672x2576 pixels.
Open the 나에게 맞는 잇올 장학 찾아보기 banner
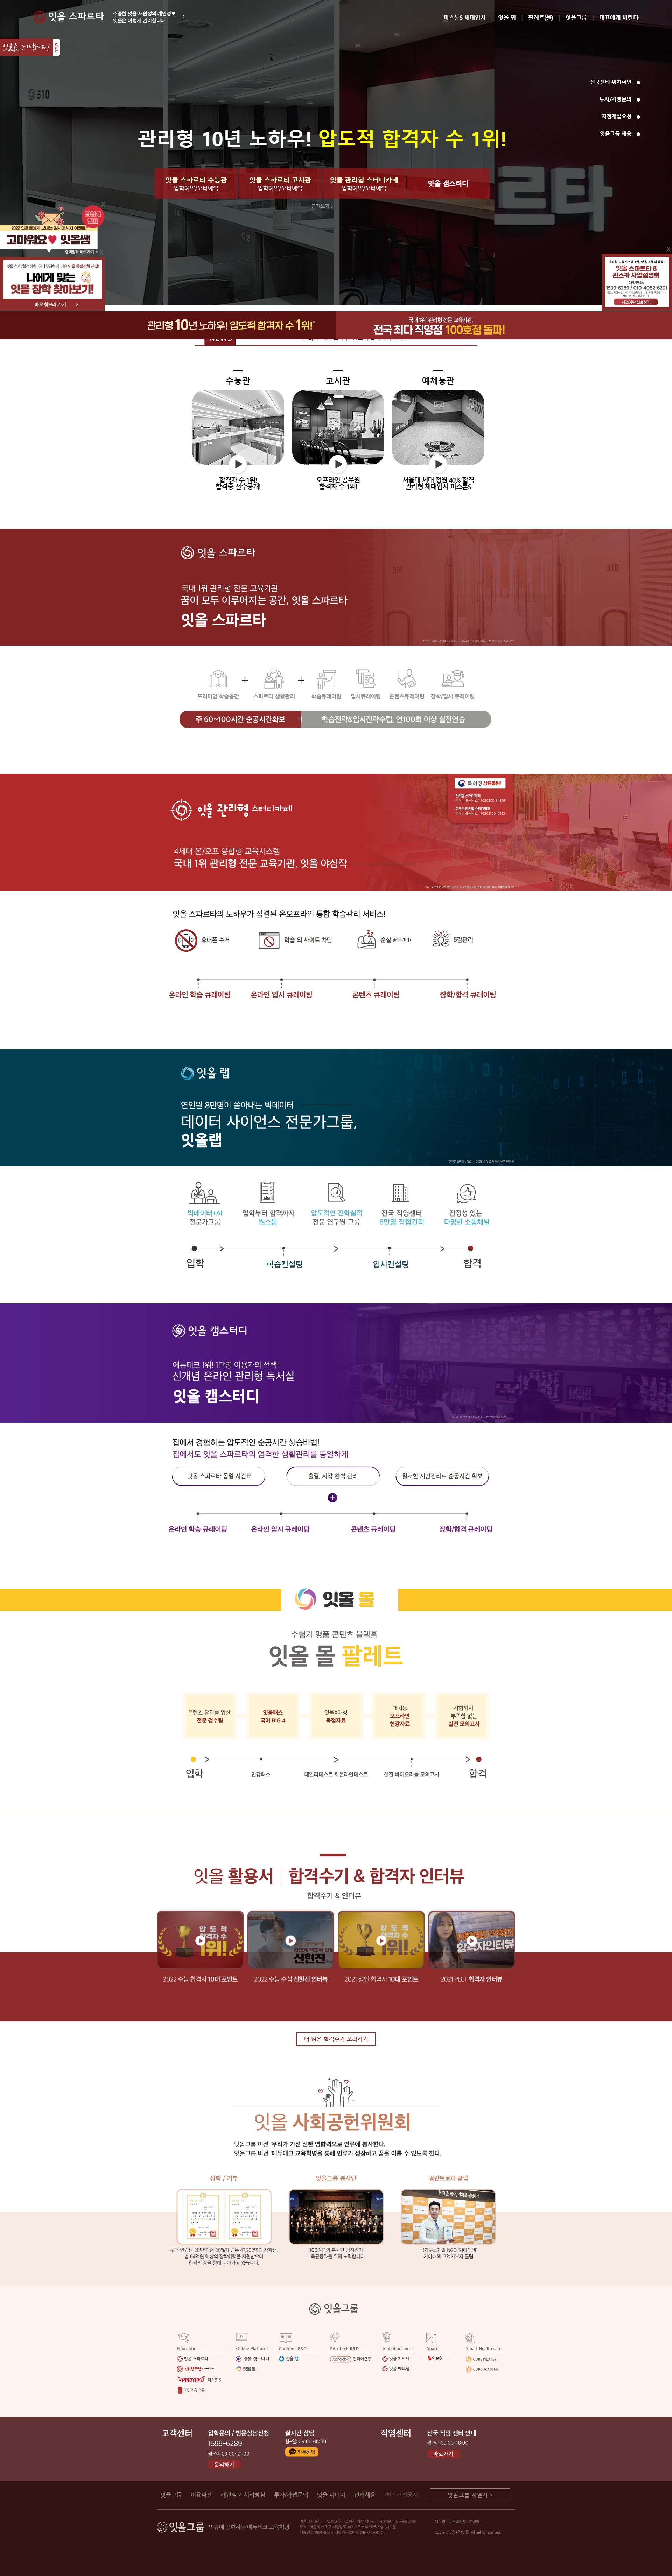pos(52,284)
